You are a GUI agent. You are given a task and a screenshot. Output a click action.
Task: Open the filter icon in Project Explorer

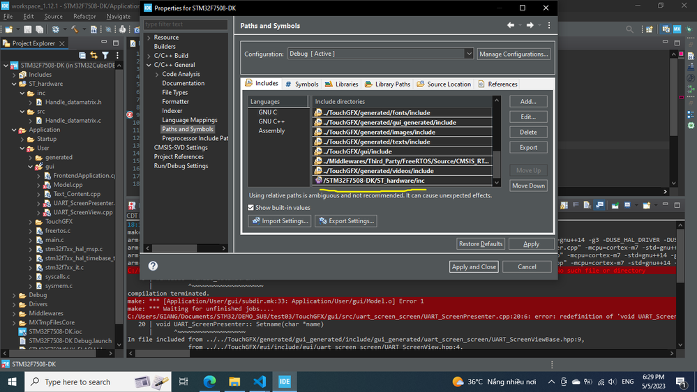[x=105, y=55]
